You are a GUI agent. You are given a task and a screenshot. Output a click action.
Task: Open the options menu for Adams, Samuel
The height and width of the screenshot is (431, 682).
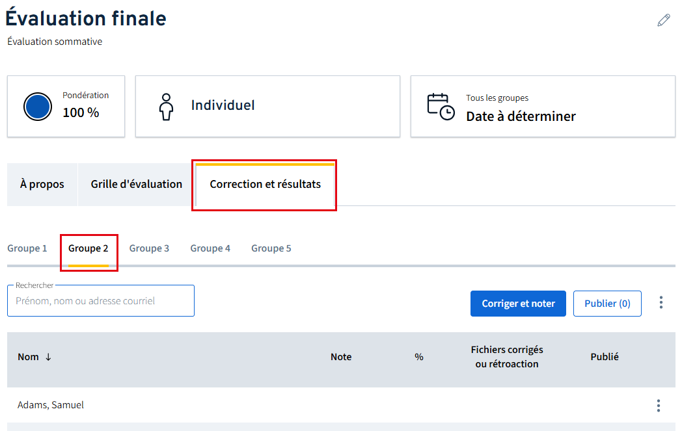[x=659, y=406]
